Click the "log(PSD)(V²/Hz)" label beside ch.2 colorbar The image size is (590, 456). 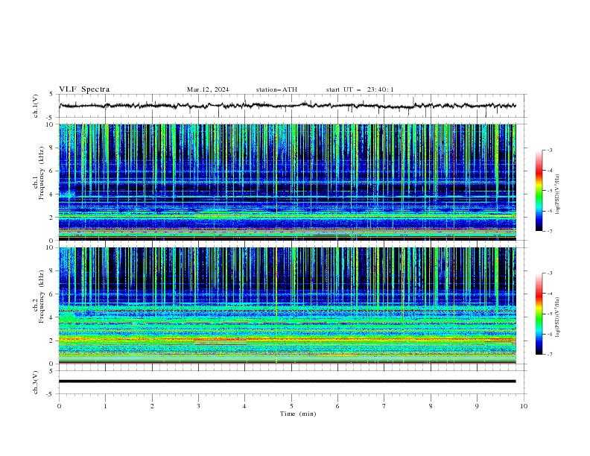(x=558, y=317)
